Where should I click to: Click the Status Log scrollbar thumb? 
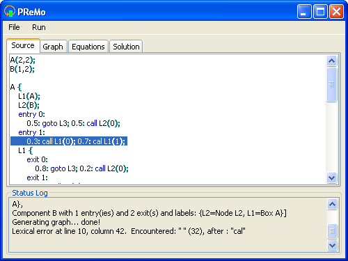[332, 231]
